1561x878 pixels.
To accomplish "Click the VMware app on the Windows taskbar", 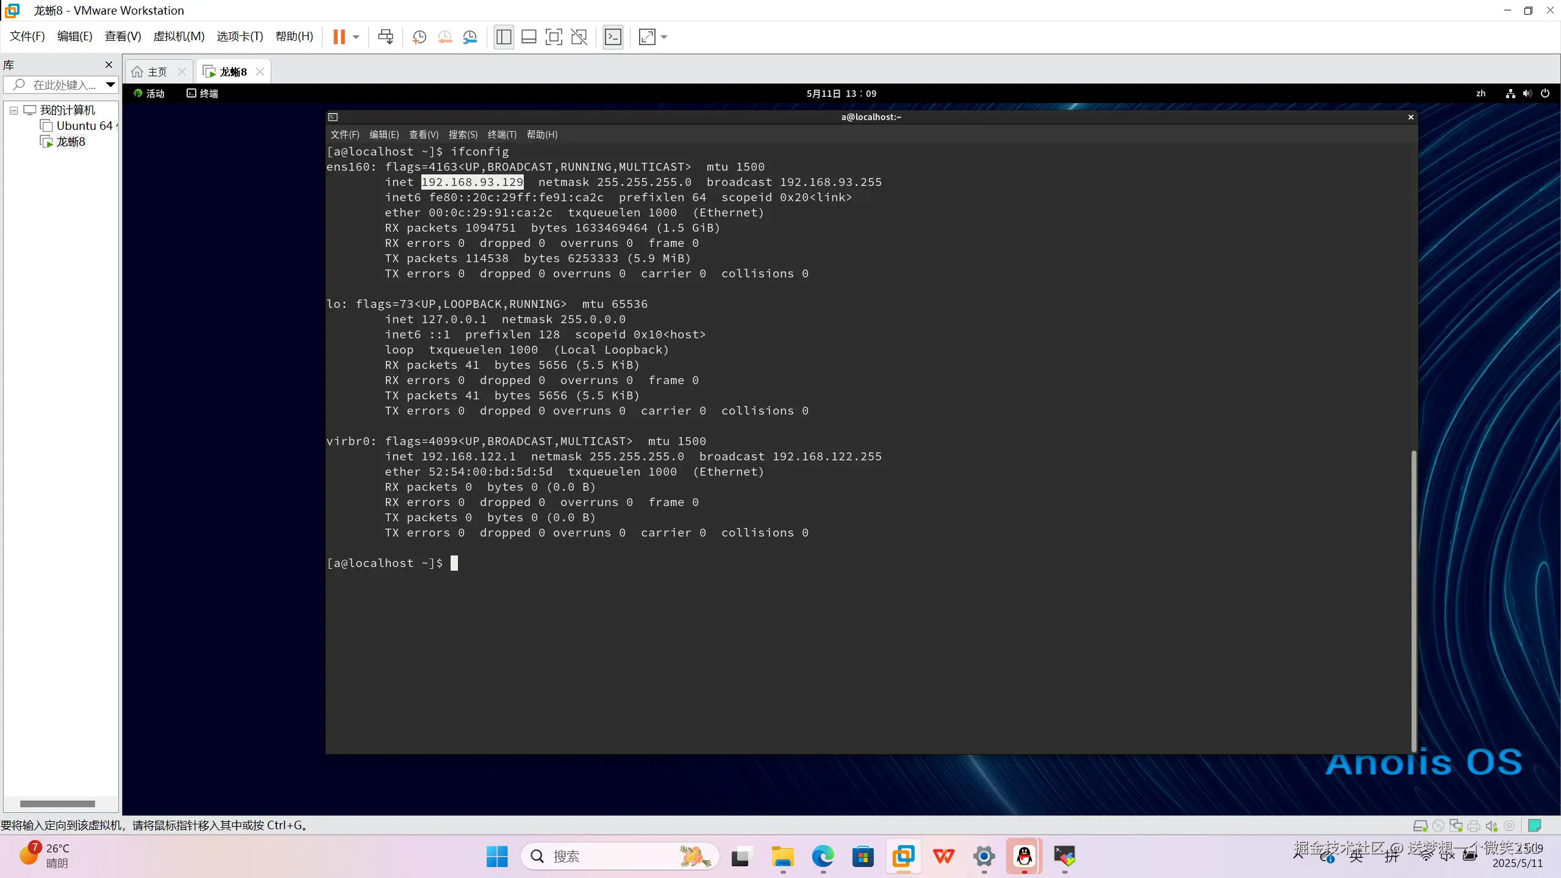I will [x=903, y=856].
